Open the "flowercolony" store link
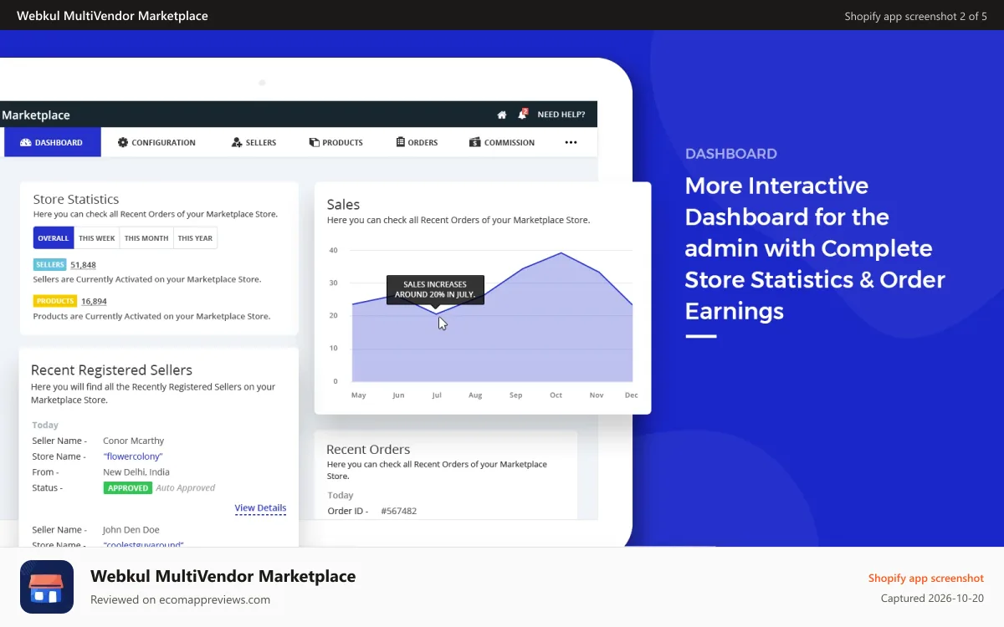The width and height of the screenshot is (1004, 627). [133, 456]
